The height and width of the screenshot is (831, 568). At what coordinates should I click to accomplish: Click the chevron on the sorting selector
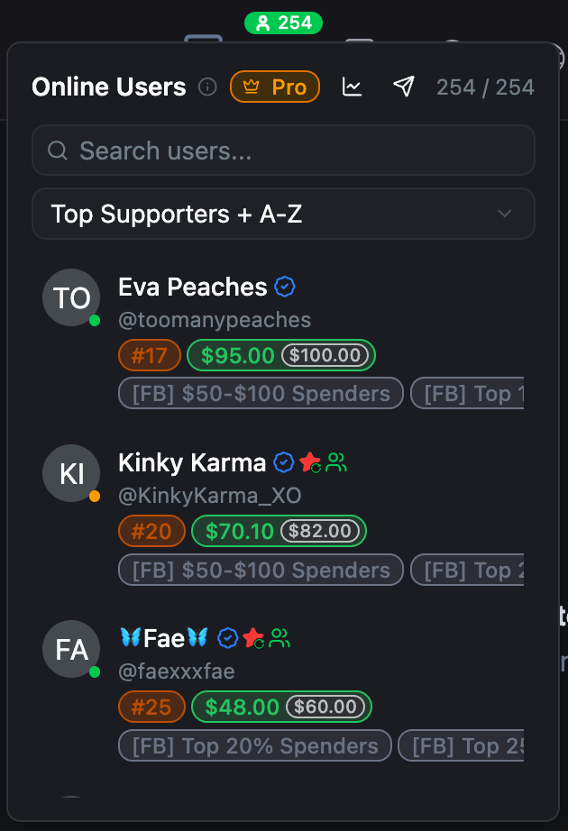click(507, 214)
